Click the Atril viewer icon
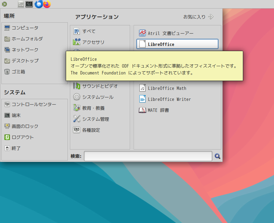The image size is (274, 223). click(142, 33)
